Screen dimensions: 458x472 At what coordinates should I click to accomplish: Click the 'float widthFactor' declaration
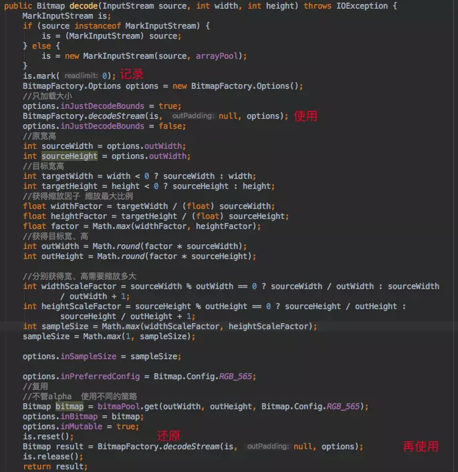click(x=149, y=206)
